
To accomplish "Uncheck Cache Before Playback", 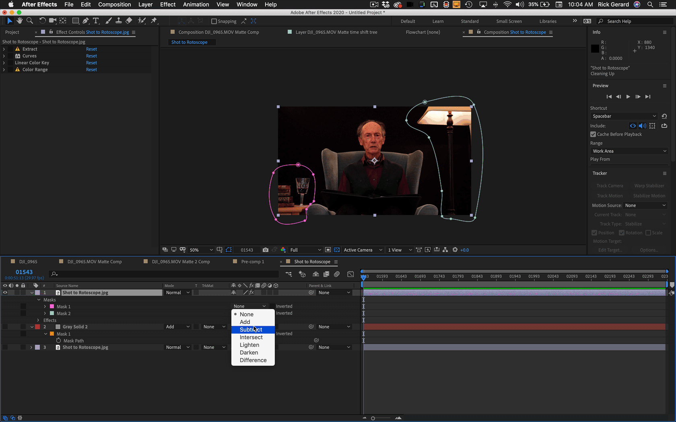I will pyautogui.click(x=593, y=134).
